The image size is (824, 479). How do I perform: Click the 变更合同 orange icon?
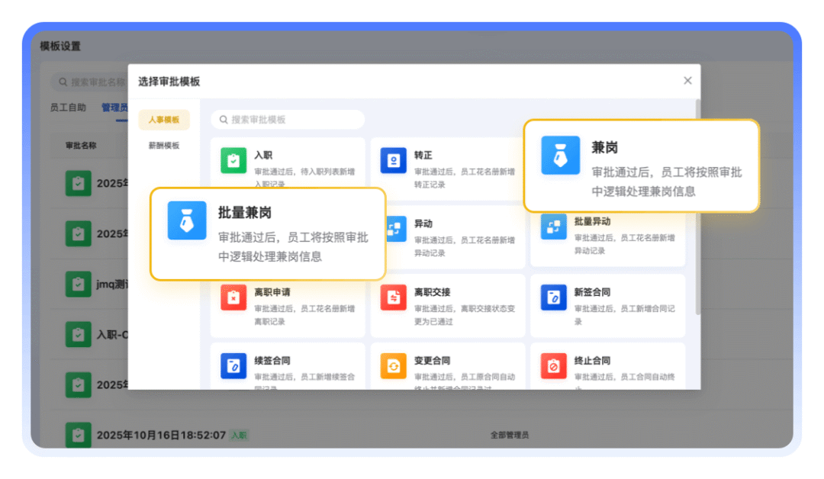394,366
